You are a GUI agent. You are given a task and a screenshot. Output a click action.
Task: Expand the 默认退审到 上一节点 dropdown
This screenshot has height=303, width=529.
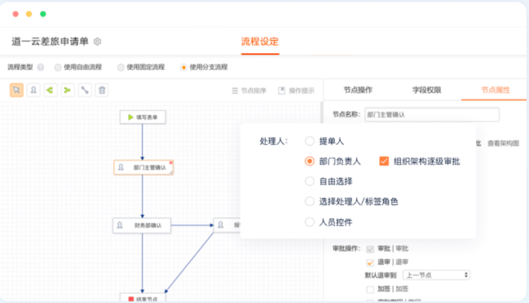coord(436,275)
